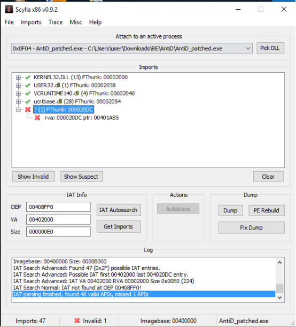Click the log scrollbar thumb
The height and width of the screenshot is (327, 296).
(279, 288)
